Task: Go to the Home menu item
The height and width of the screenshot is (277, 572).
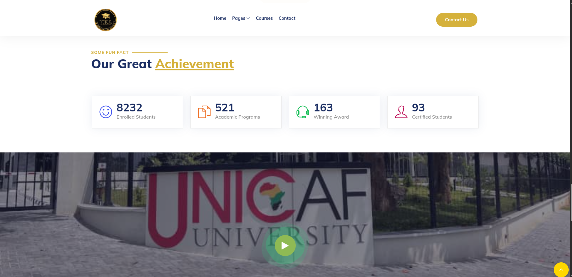Action: (x=220, y=18)
